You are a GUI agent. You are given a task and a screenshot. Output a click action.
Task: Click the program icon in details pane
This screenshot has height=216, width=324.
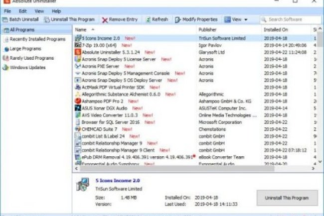point(83,184)
